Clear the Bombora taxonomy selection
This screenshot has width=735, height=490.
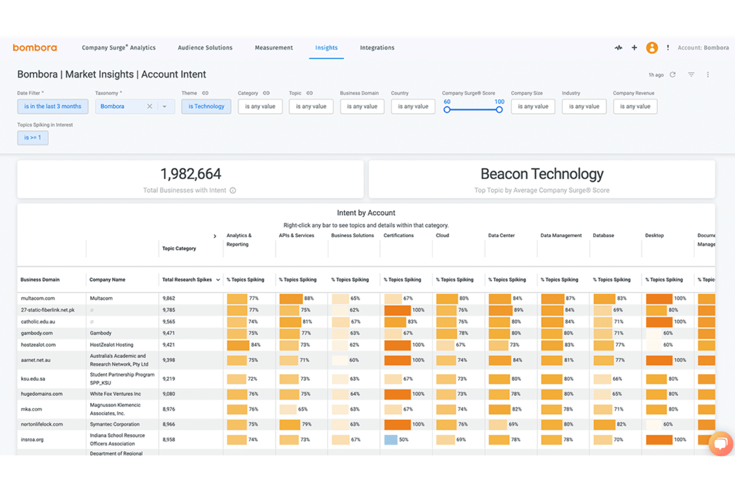[149, 106]
